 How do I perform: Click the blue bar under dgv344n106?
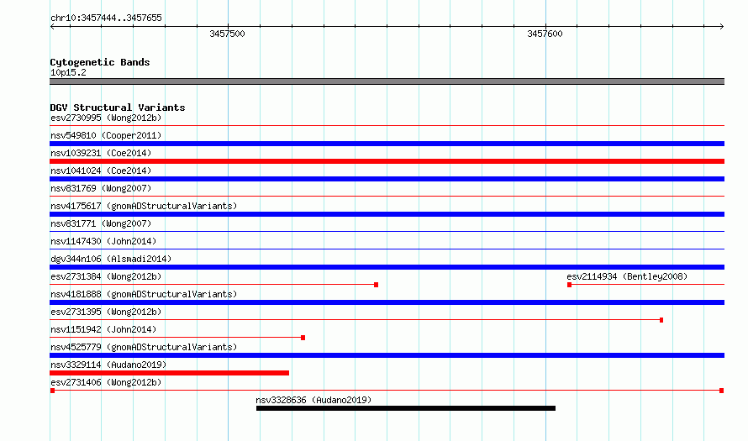(387, 267)
